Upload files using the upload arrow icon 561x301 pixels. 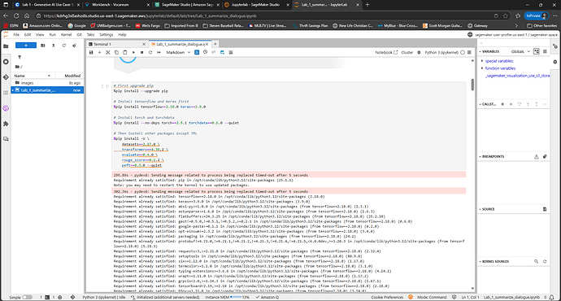pyautogui.click(x=54, y=46)
